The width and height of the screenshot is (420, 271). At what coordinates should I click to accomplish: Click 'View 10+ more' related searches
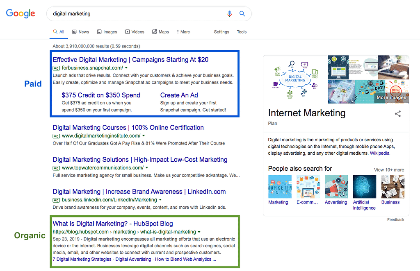389,170
